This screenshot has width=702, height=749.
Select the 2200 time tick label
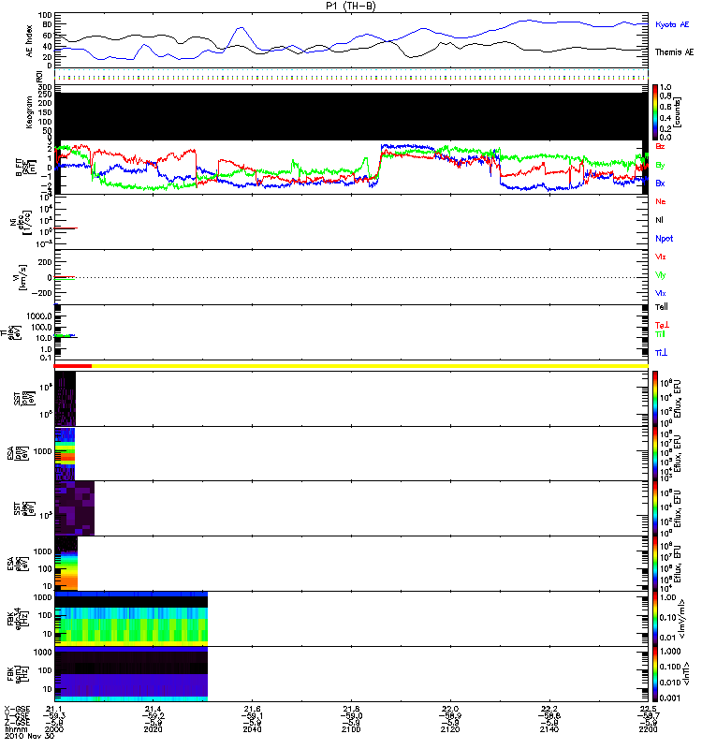tap(648, 729)
